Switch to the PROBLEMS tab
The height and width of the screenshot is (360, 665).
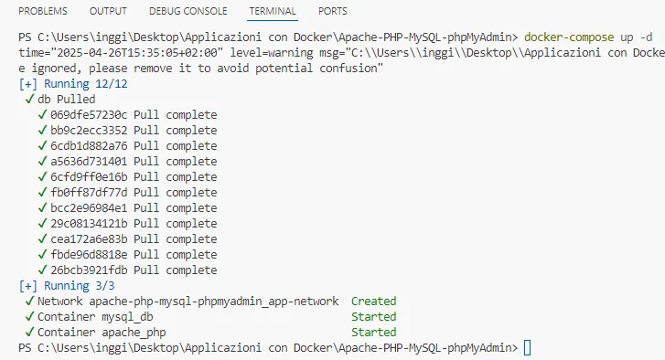pos(43,11)
